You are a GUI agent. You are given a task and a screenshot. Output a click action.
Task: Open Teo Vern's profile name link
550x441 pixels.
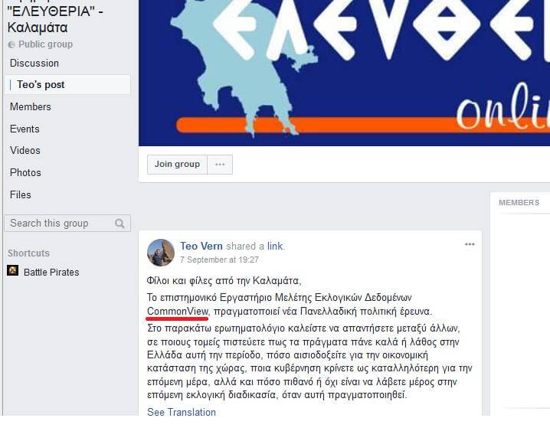pos(201,246)
